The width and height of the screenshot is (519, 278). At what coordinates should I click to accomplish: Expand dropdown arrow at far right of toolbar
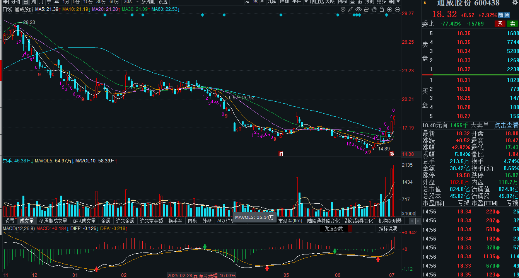(x=398, y=2)
